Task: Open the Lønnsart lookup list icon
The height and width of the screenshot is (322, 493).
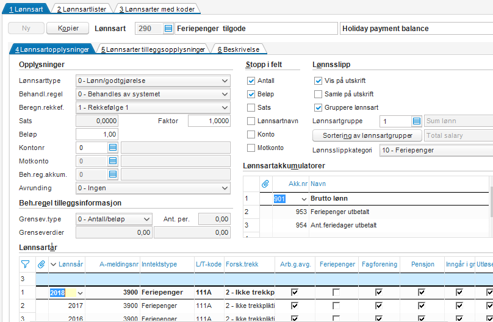Action: click(168, 29)
